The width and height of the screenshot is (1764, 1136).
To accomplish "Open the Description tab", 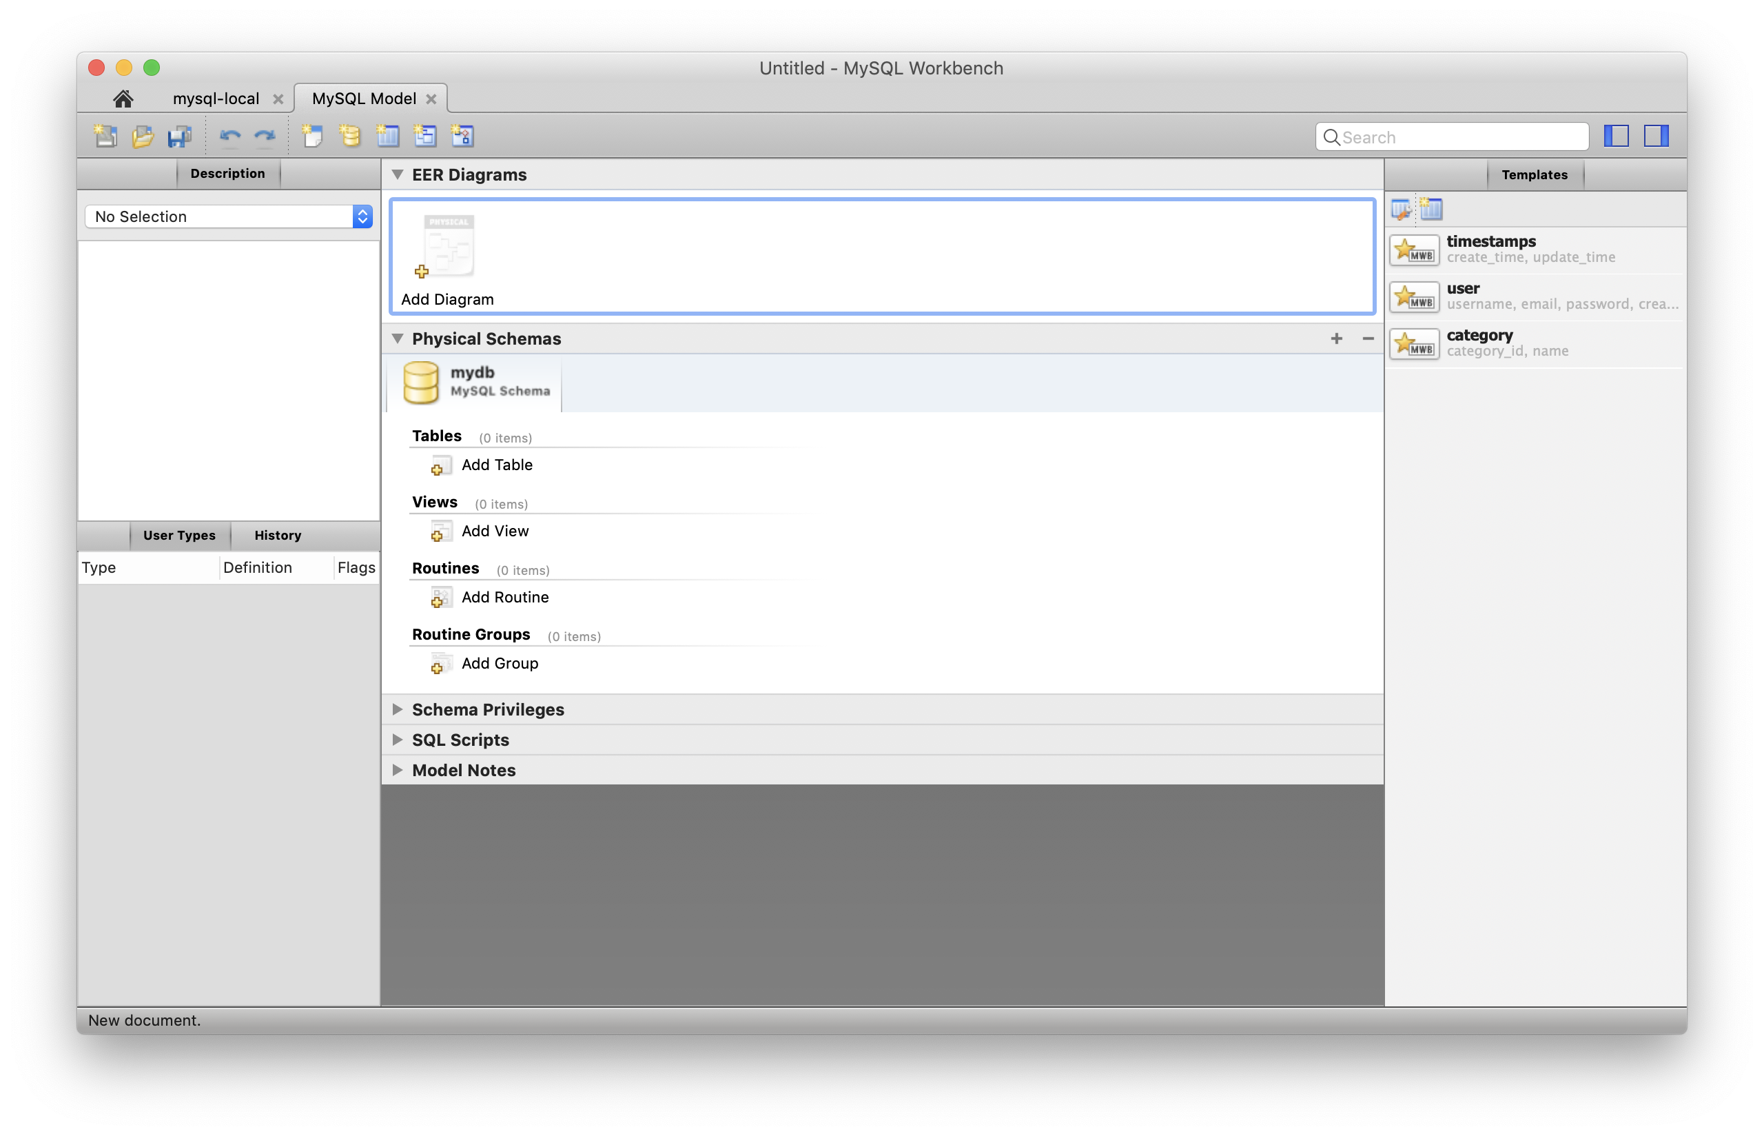I will (228, 173).
